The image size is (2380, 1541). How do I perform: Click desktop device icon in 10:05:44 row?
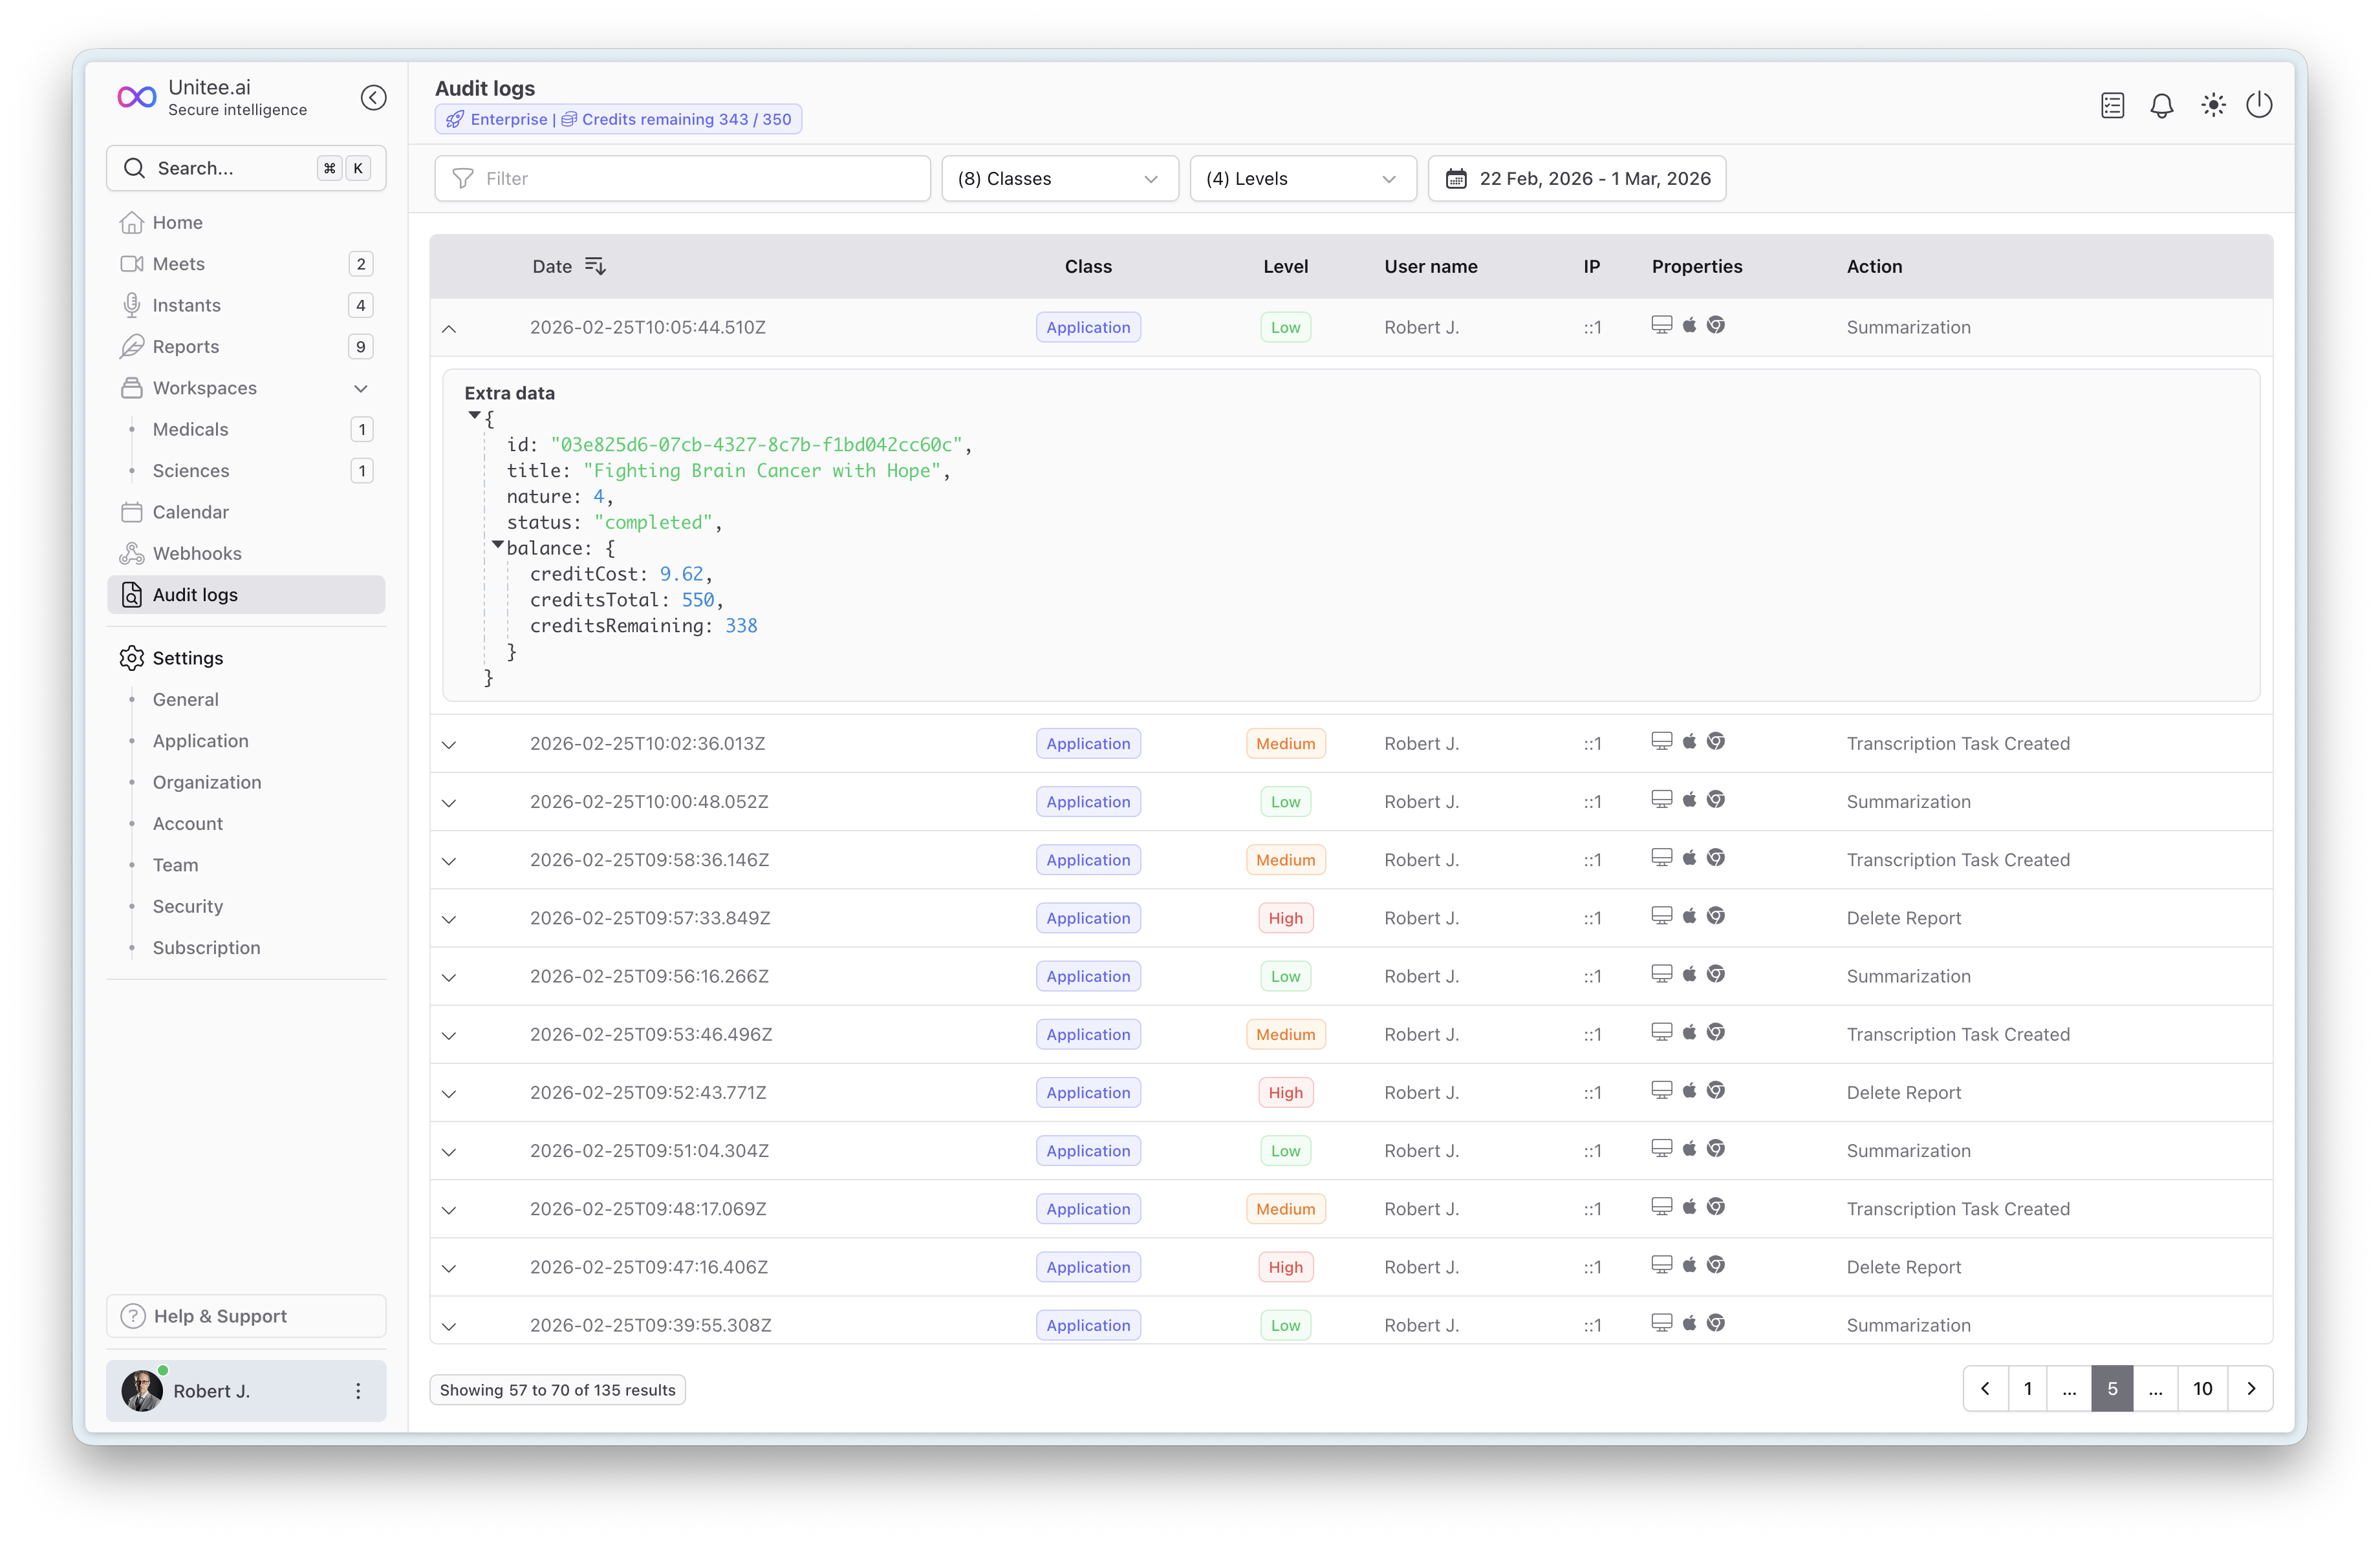[1661, 324]
